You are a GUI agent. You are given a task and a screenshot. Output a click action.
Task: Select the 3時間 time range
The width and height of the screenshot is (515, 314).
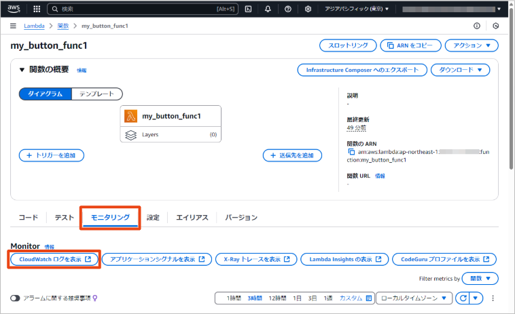[255, 298]
